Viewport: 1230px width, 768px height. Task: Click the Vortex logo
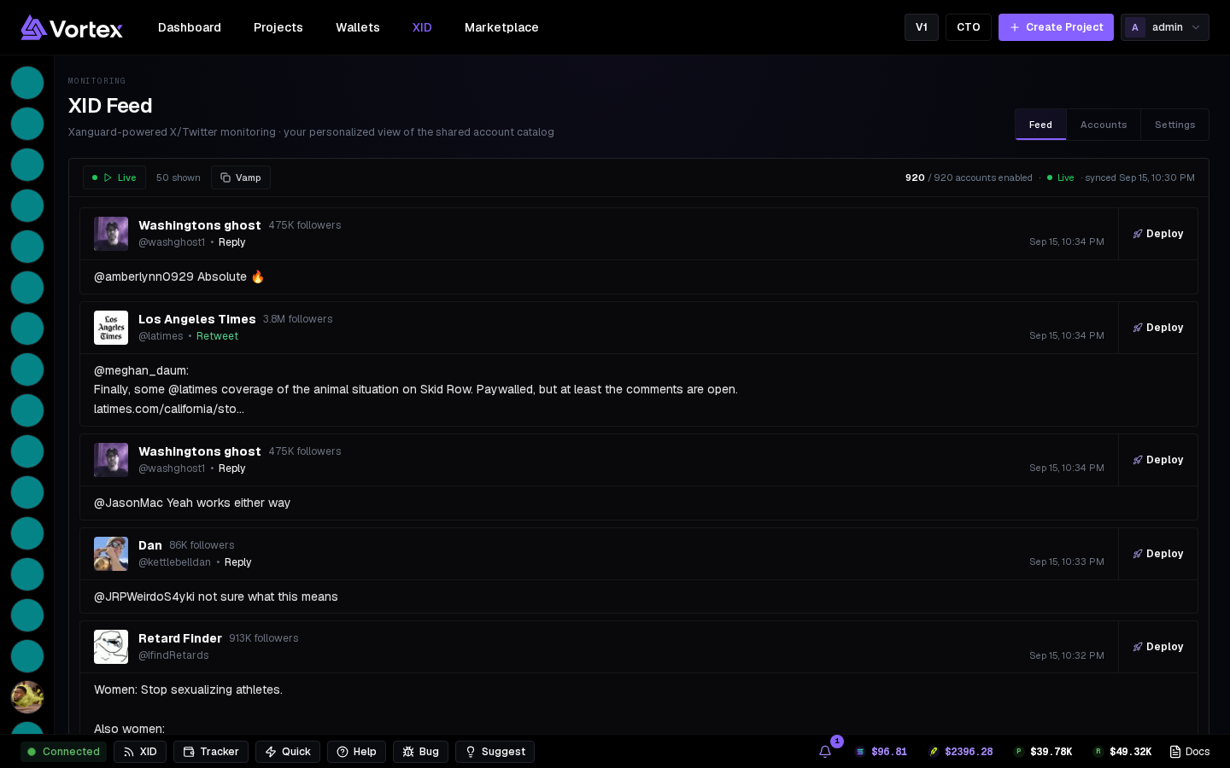[72, 27]
